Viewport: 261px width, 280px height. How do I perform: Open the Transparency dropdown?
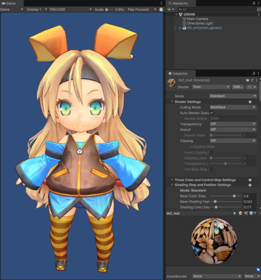(233, 124)
